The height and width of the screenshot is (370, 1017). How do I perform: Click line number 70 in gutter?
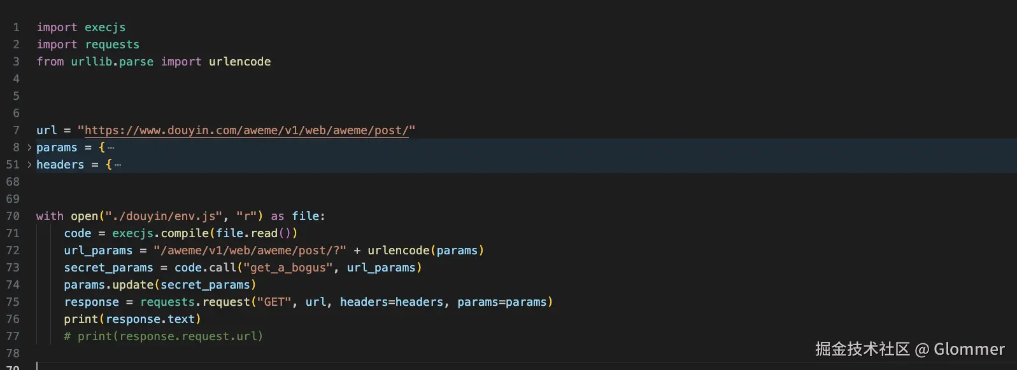click(13, 216)
